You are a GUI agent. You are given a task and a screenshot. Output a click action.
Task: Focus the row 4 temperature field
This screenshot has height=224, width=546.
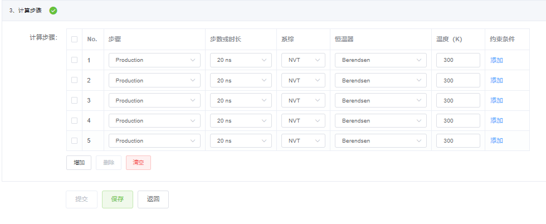(x=458, y=120)
